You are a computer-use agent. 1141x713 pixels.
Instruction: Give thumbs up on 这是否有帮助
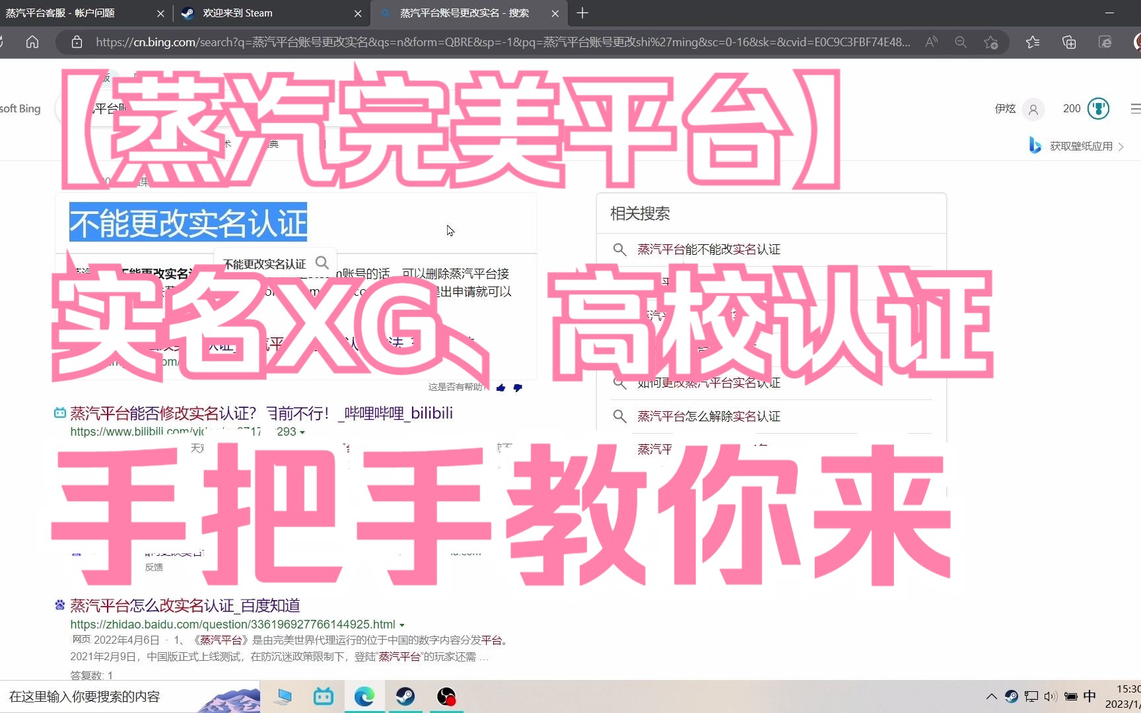(501, 388)
